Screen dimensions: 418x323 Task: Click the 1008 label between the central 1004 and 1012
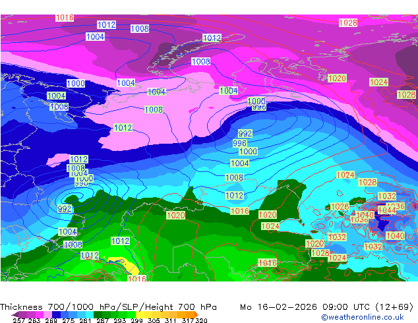click(234, 177)
